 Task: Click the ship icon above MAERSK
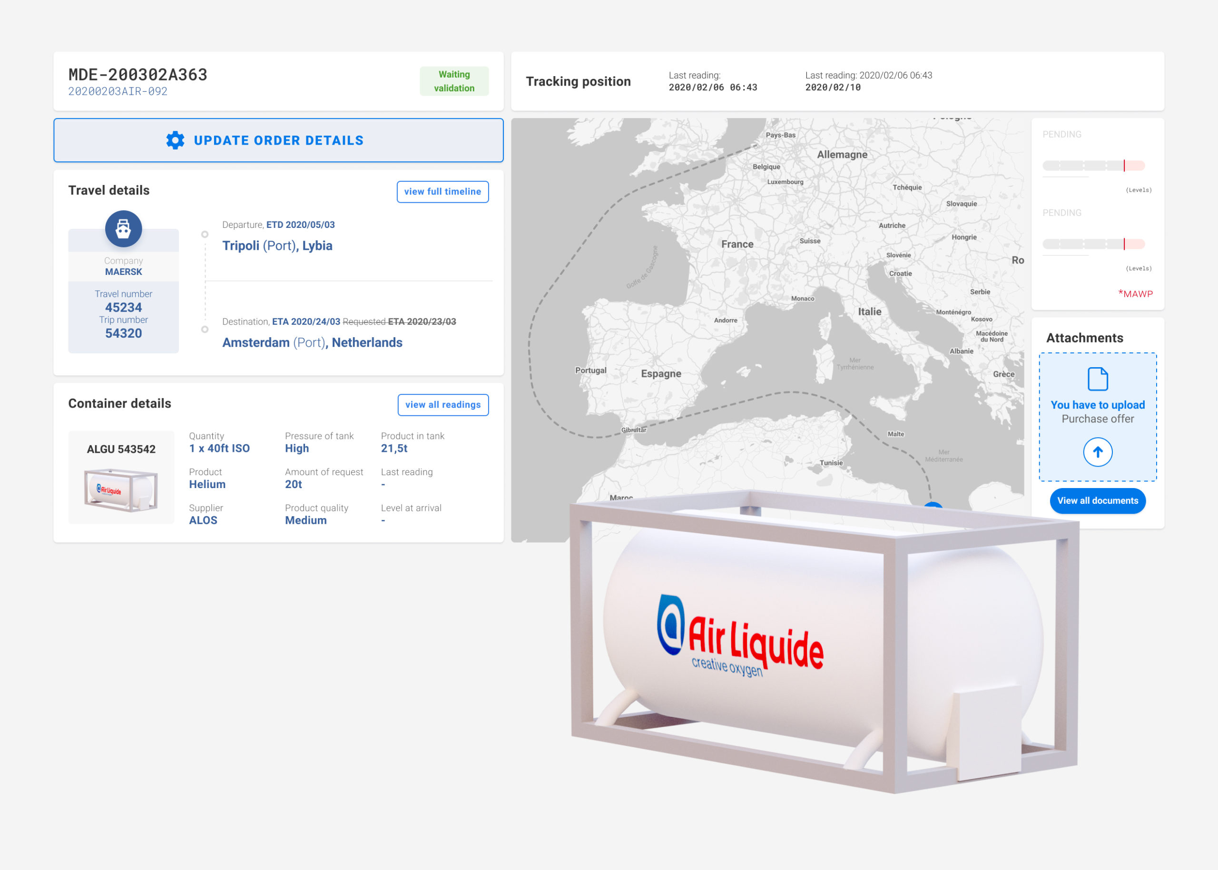coord(123,229)
